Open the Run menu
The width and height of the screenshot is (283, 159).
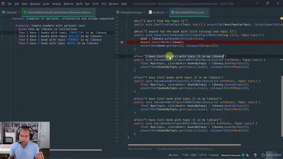88,4
